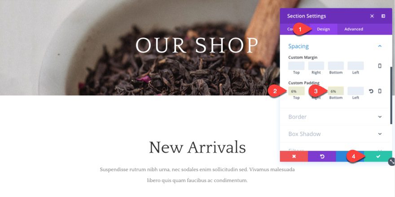This screenshot has height=197, width=395.
Task: Click the Custom Padding responsive phone icon
Action: click(x=380, y=91)
